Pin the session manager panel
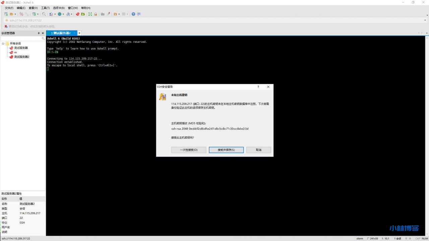 [39, 33]
